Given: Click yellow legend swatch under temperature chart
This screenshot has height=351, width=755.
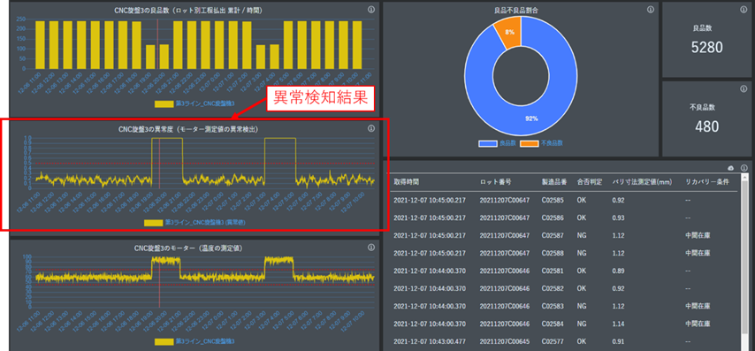Looking at the screenshot, I should coord(164,341).
